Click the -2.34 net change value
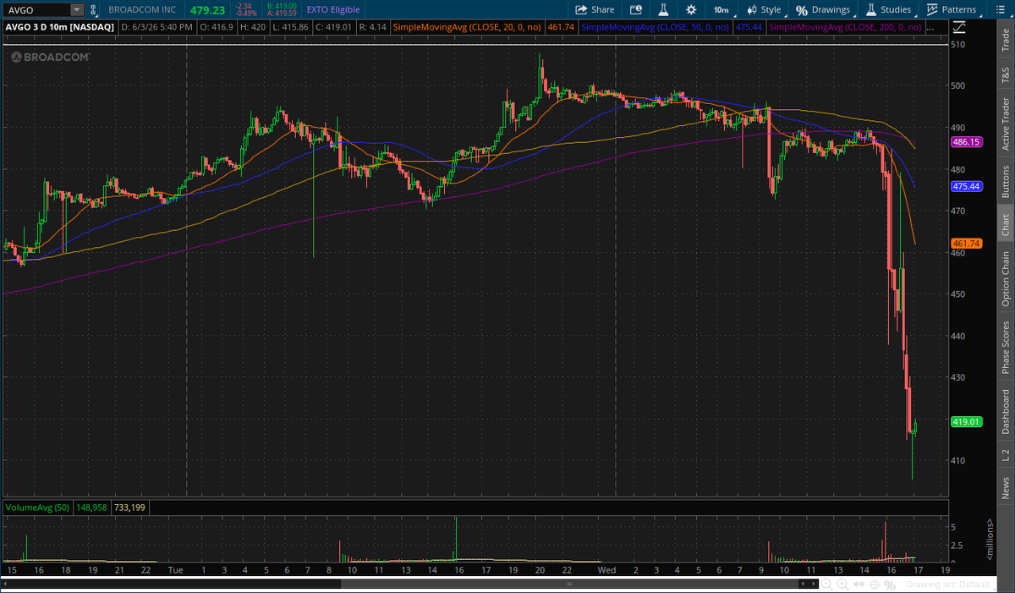1015x593 pixels. [245, 6]
